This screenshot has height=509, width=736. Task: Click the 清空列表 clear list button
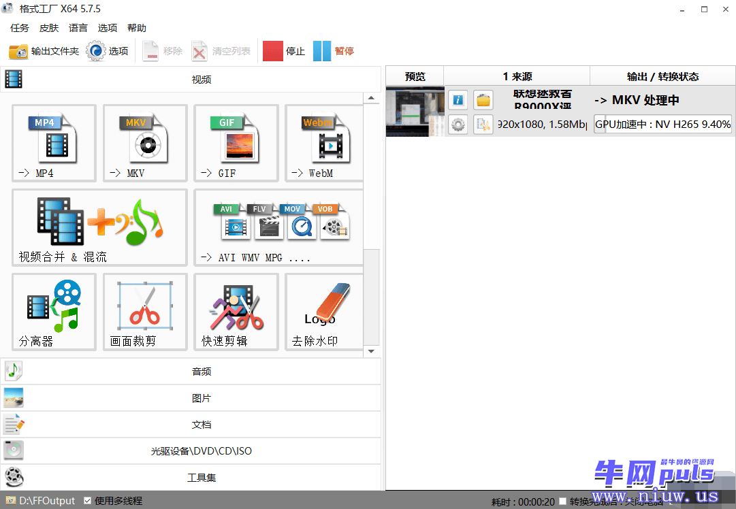(221, 51)
